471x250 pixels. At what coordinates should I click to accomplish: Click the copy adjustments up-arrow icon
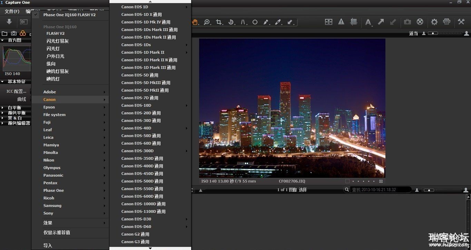pos(381,22)
